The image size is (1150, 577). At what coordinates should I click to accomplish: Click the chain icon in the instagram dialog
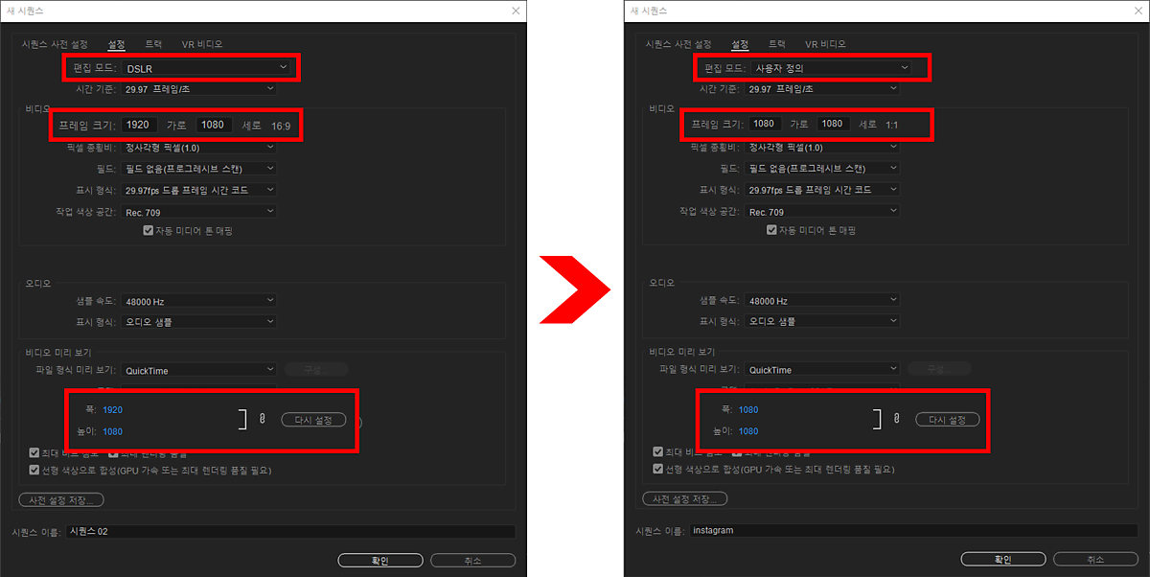tap(896, 419)
